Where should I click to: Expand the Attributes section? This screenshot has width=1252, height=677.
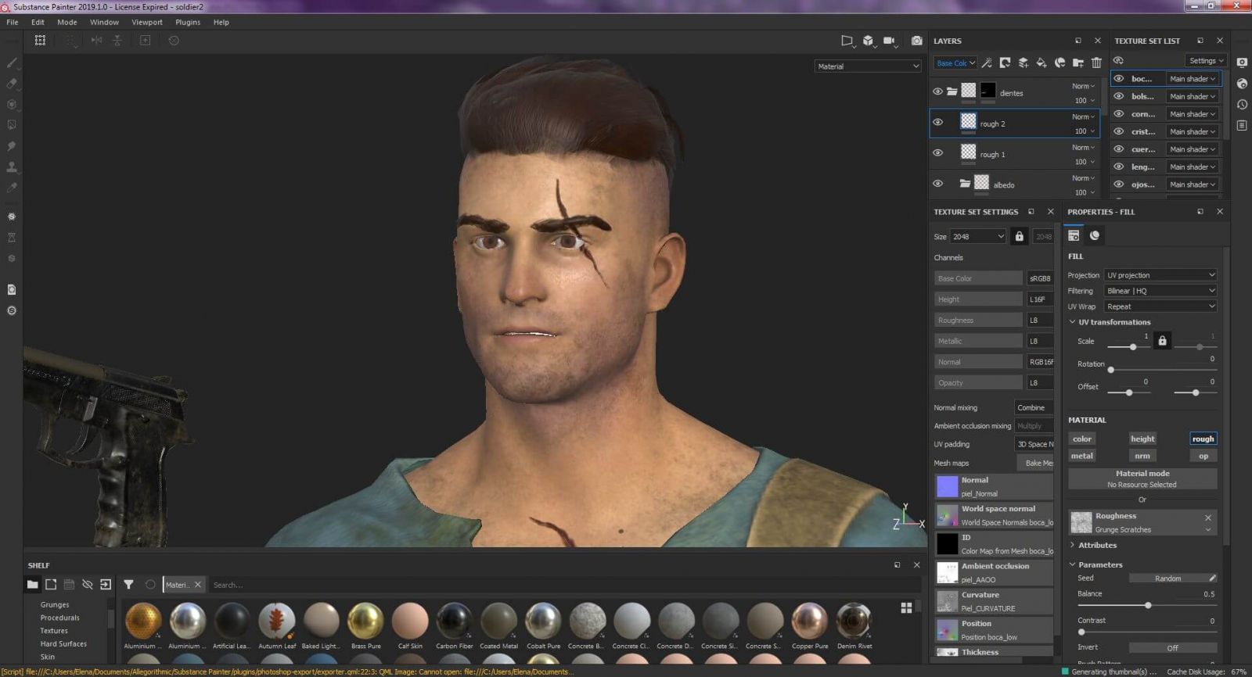[1072, 545]
